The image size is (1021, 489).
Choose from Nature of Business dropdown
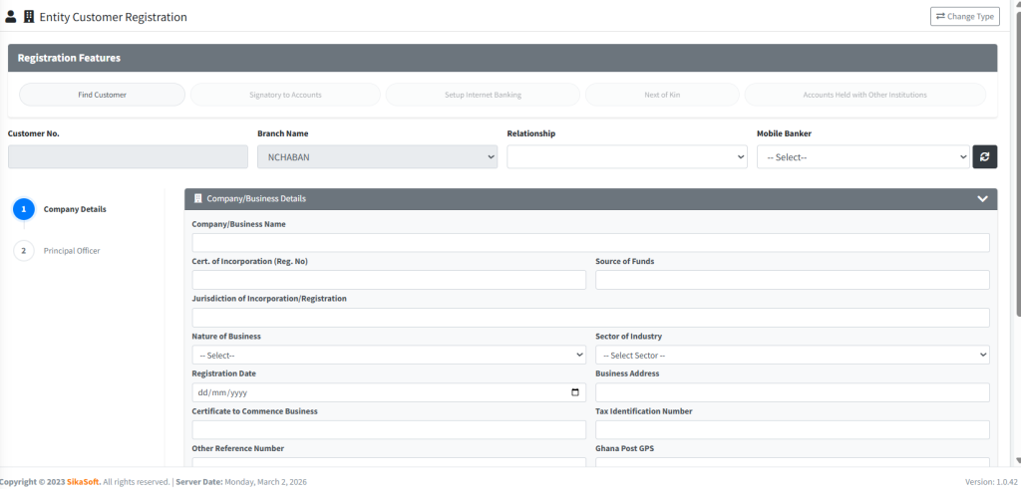pos(389,356)
